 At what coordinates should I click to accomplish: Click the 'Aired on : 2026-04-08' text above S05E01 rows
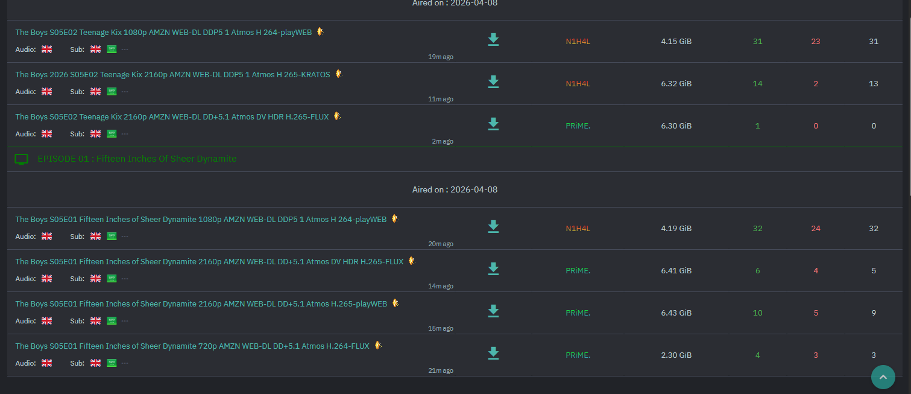455,189
